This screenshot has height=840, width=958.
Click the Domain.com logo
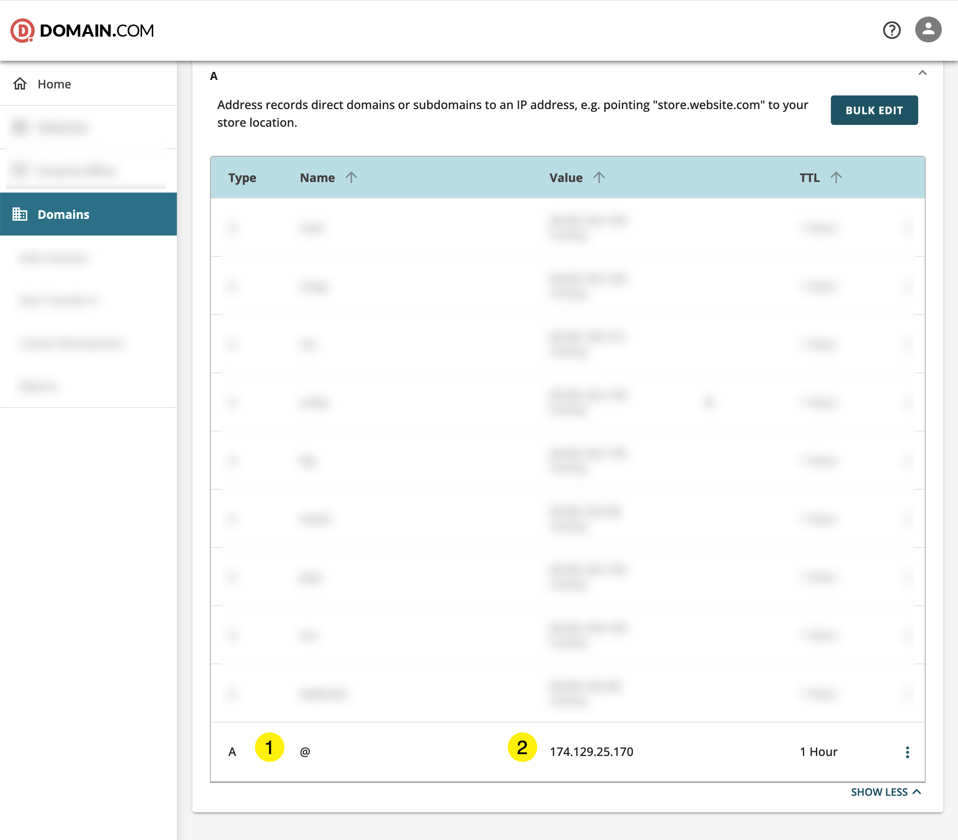(x=82, y=30)
